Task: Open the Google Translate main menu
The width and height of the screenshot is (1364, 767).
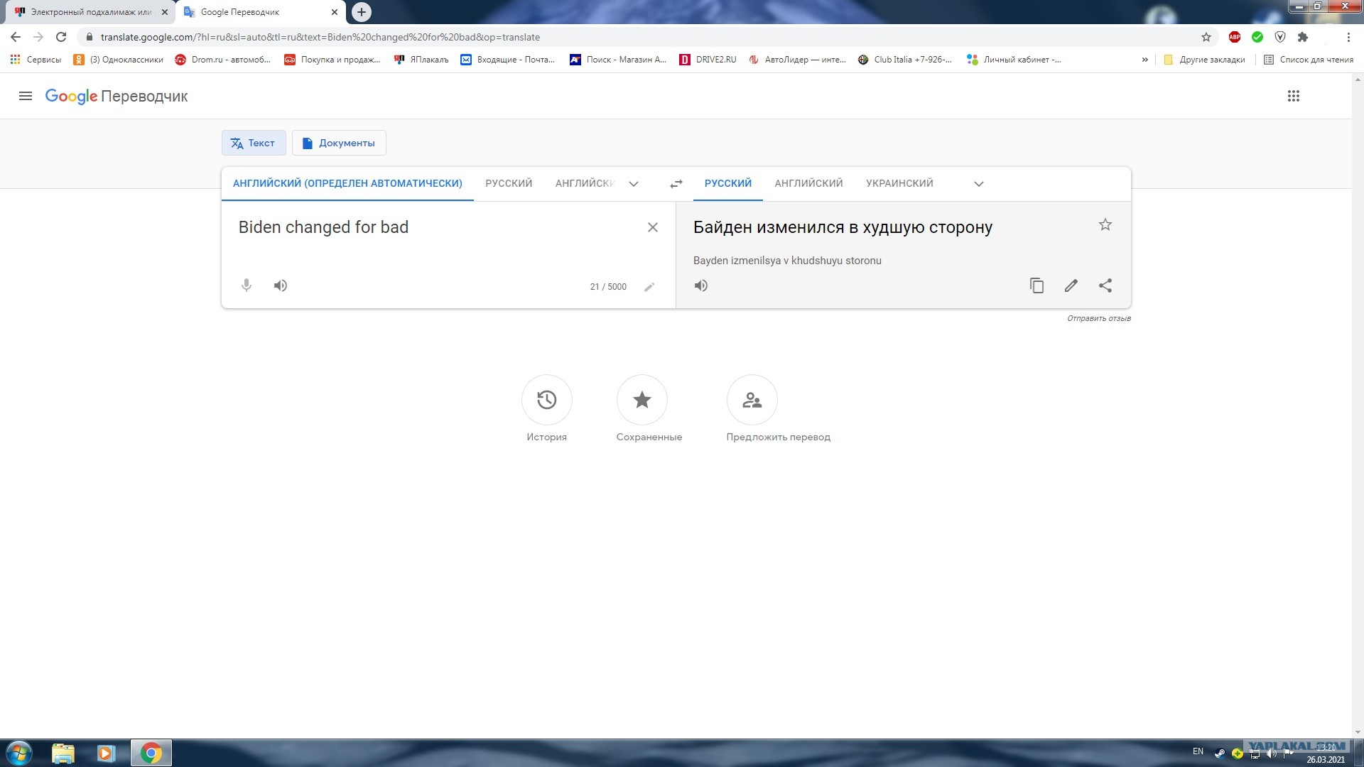Action: pyautogui.click(x=26, y=96)
